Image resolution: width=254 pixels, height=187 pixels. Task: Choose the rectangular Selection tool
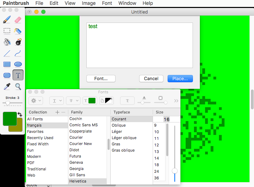pyautogui.click(x=7, y=31)
